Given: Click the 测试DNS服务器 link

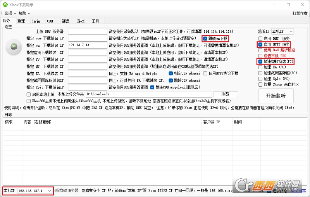Looking at the screenshot, I should tap(67, 191).
